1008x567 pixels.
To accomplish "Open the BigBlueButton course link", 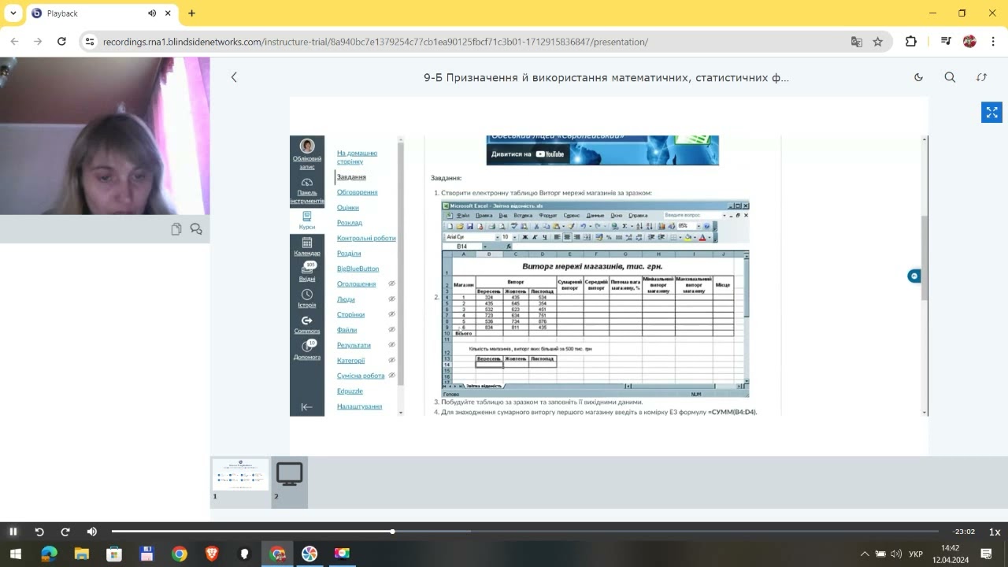I will click(358, 269).
